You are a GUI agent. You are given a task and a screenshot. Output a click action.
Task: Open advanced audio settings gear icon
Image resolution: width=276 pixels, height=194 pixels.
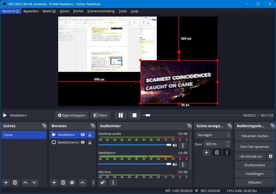coord(103,183)
